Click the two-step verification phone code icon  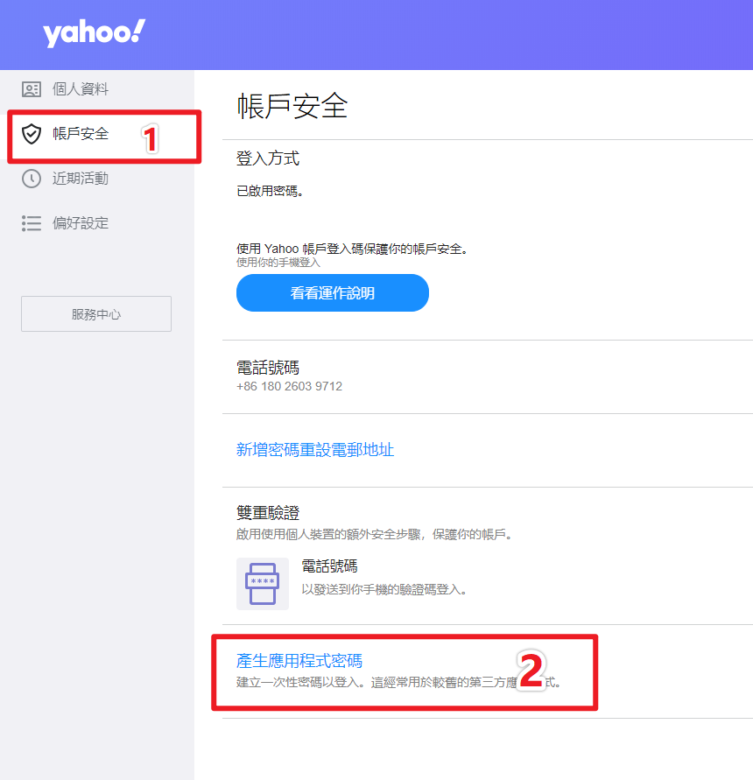click(x=263, y=584)
